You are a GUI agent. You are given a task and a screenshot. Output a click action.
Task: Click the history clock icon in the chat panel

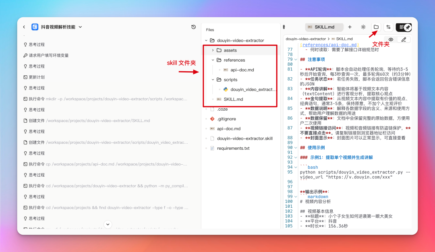193,27
